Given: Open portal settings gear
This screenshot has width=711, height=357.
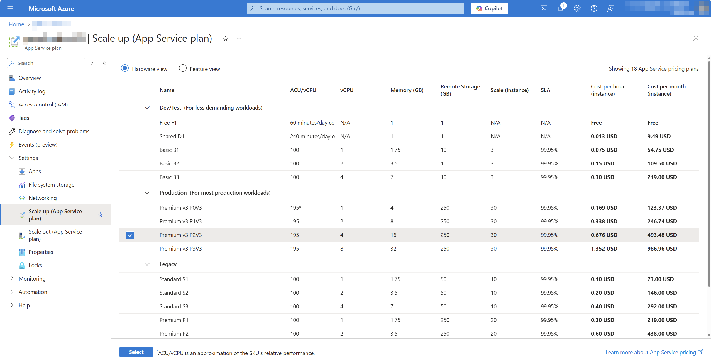Looking at the screenshot, I should point(577,8).
